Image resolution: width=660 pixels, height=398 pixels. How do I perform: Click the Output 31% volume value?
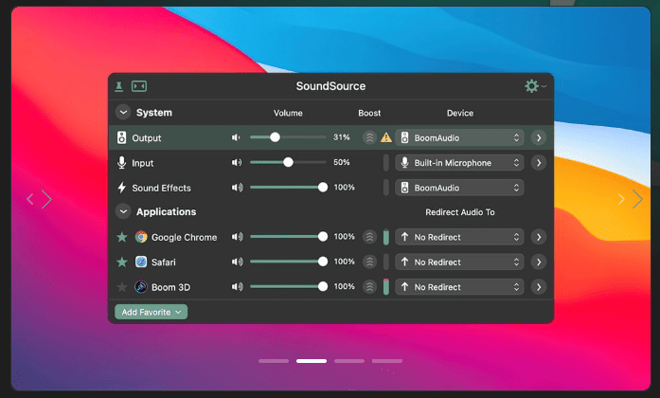coord(342,137)
